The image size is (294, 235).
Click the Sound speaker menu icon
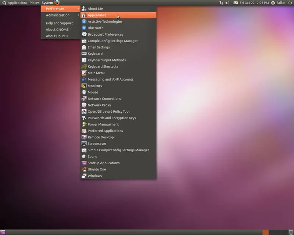(84, 156)
